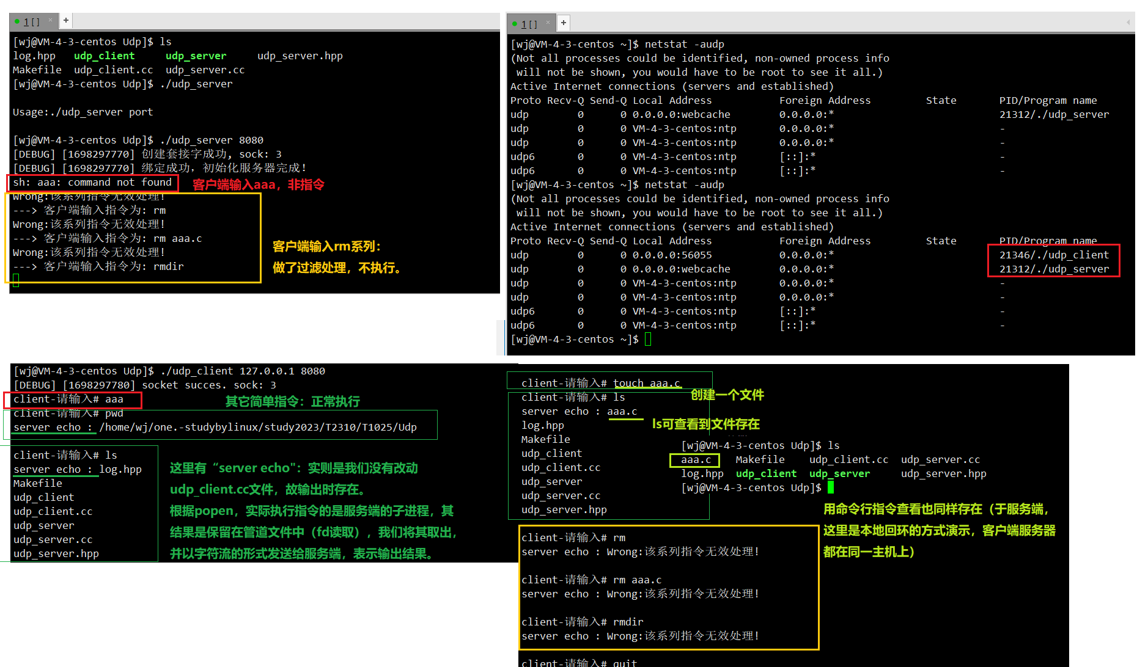The width and height of the screenshot is (1137, 667).
Task: Click the first 'State' column header in netstat
Action: pos(941,101)
